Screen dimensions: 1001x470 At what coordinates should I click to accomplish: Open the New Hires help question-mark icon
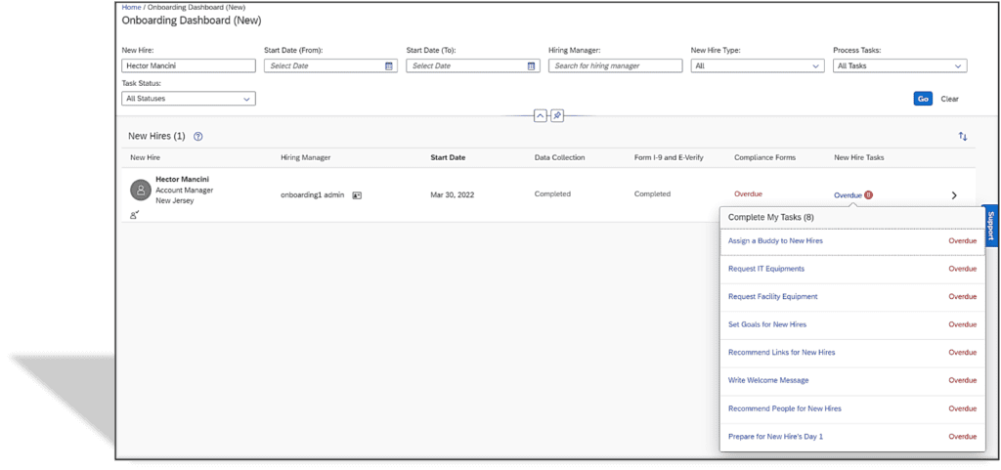(x=197, y=137)
